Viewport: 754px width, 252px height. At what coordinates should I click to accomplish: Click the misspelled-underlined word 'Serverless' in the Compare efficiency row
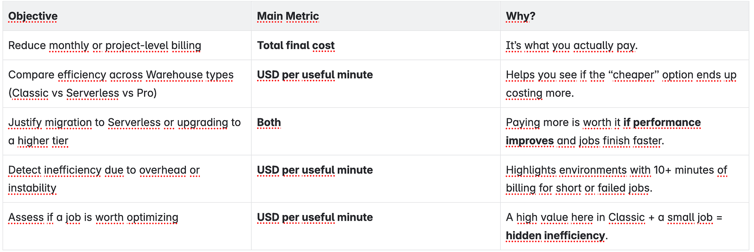click(92, 93)
